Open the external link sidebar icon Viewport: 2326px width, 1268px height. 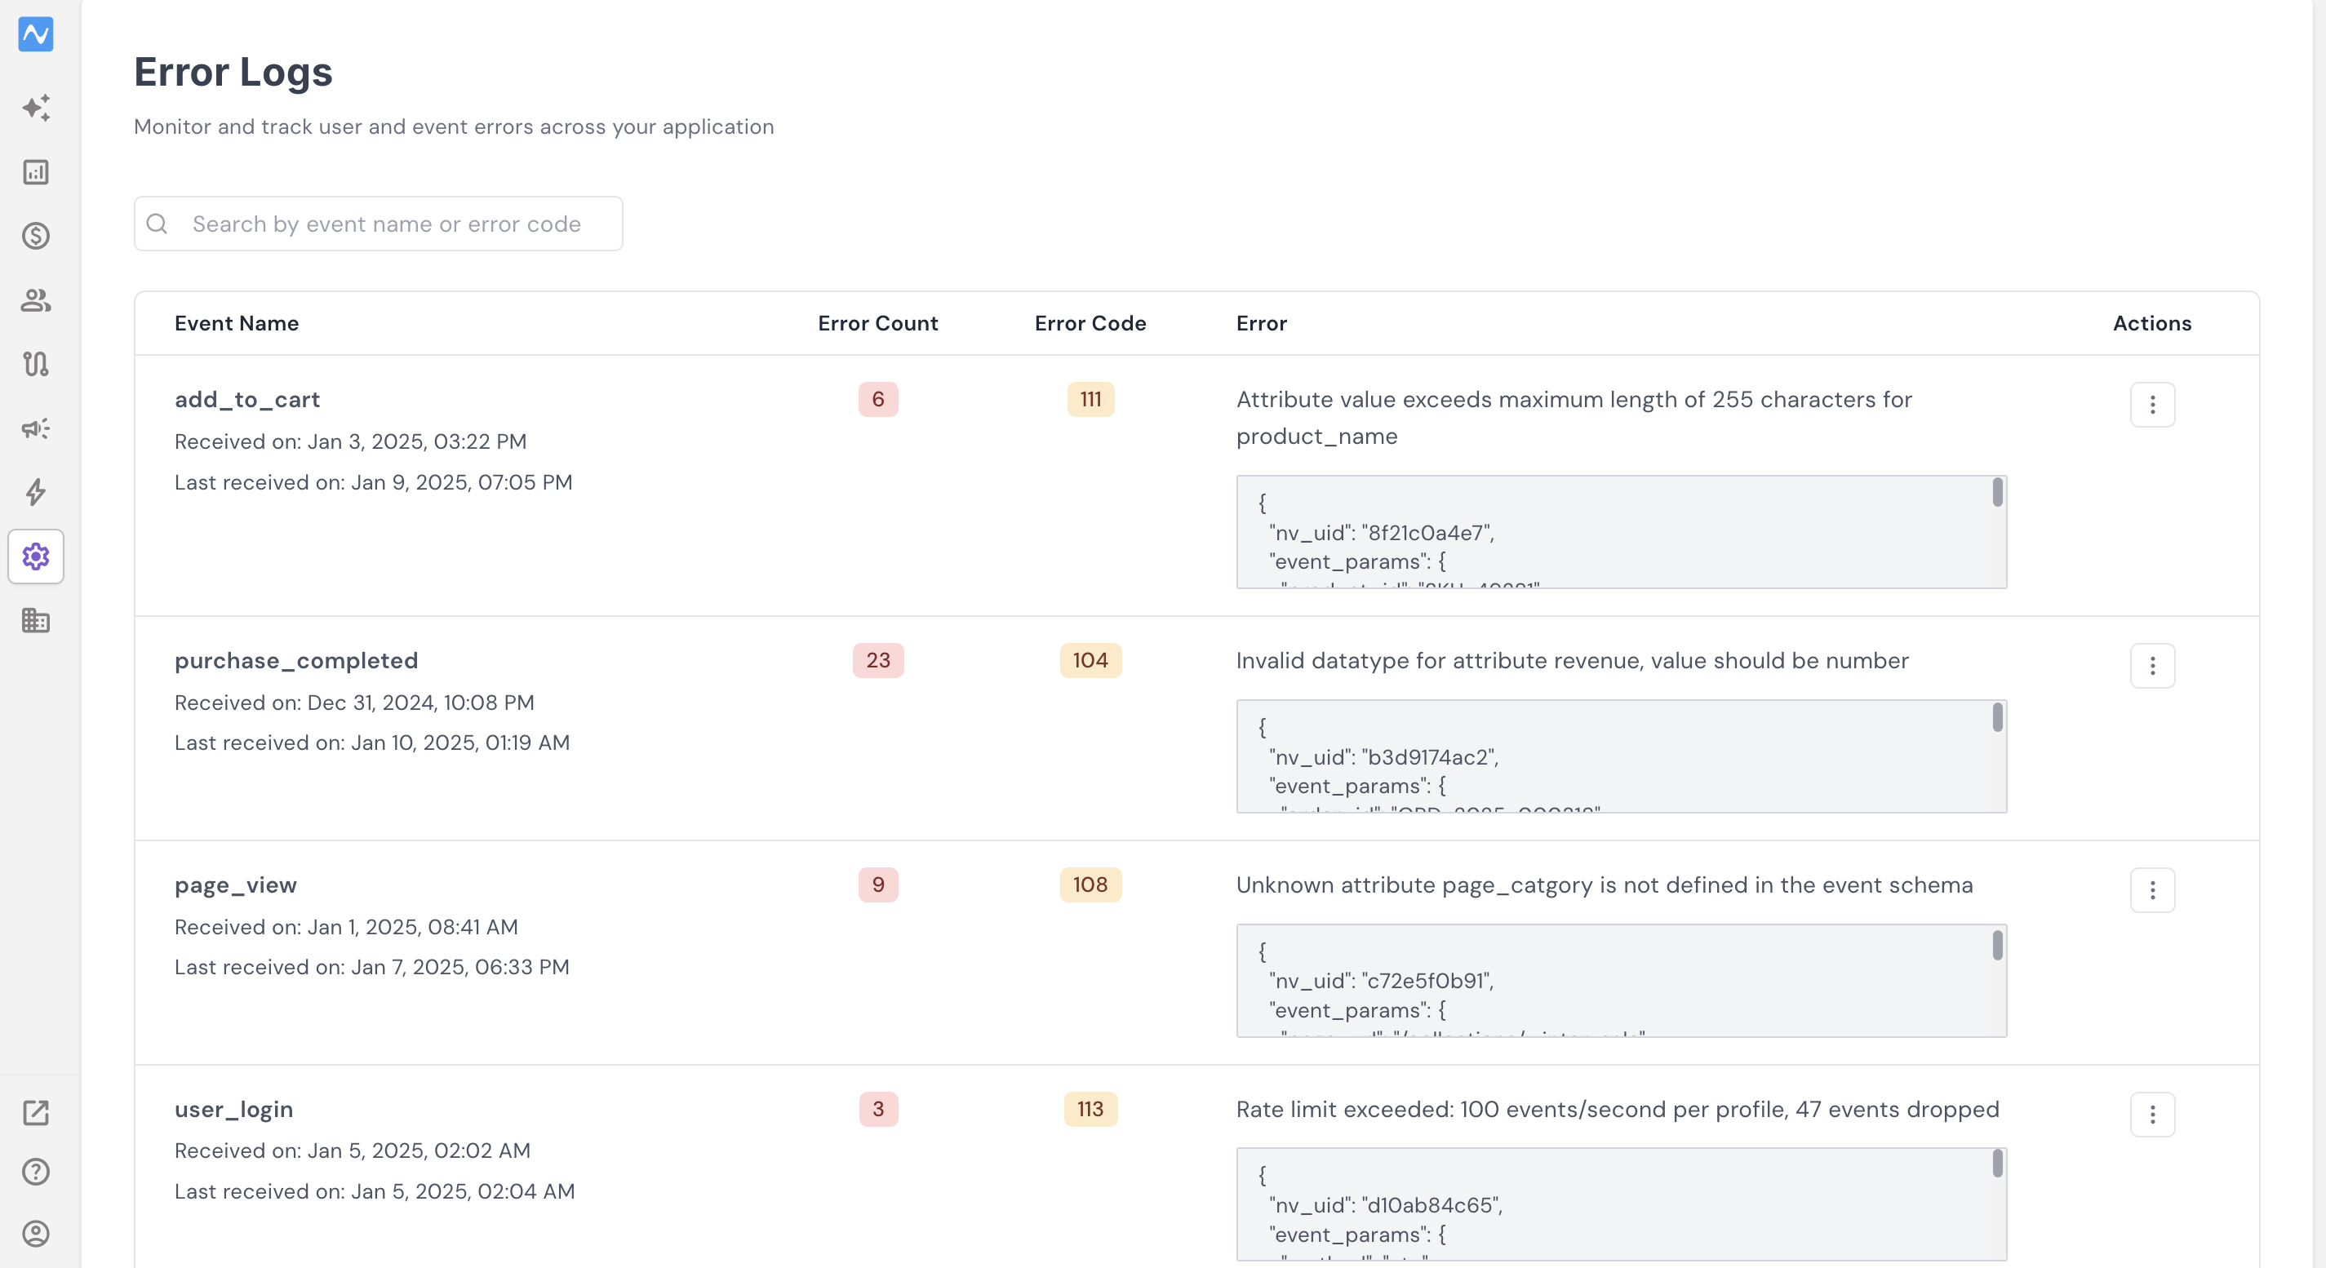[36, 1112]
